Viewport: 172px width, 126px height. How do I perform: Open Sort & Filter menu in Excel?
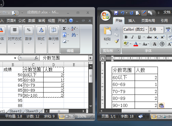[74, 28]
